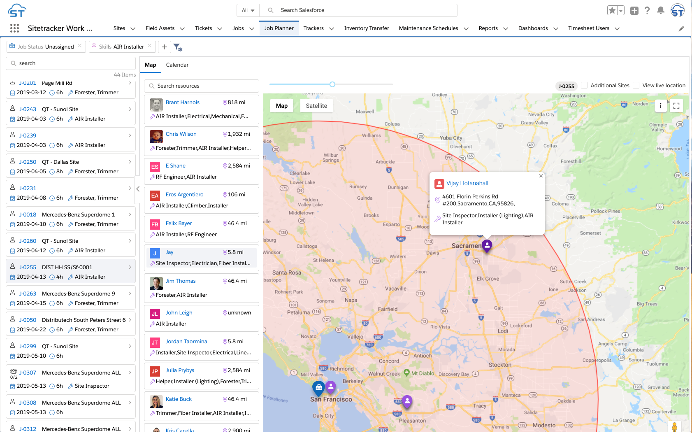Open Katie Buck resource link
This screenshot has height=433, width=692.
point(179,399)
